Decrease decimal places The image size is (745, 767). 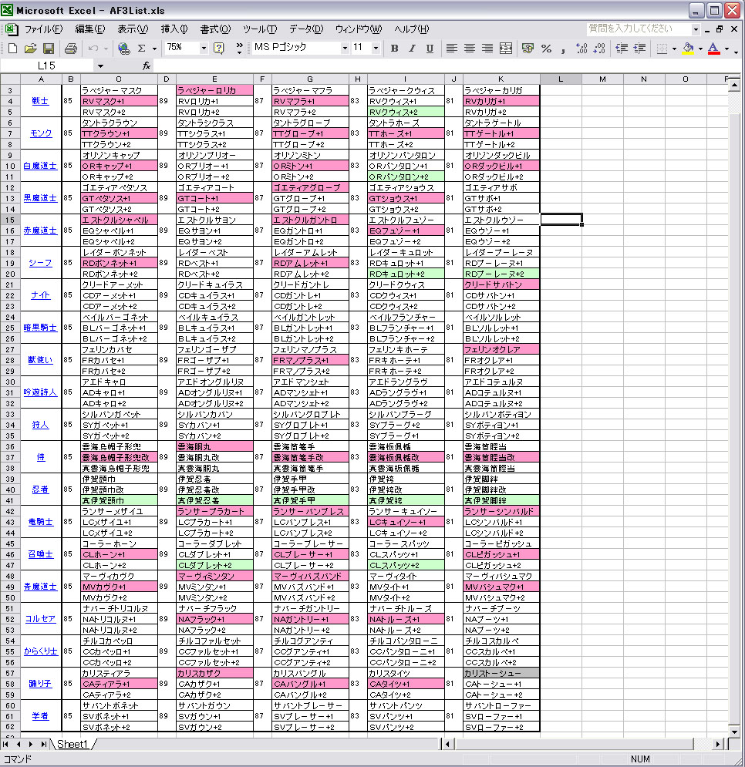click(599, 48)
